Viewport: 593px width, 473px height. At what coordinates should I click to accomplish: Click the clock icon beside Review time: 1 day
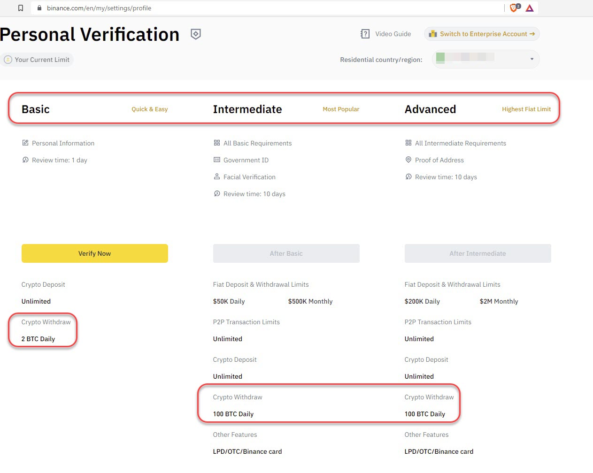[25, 160]
